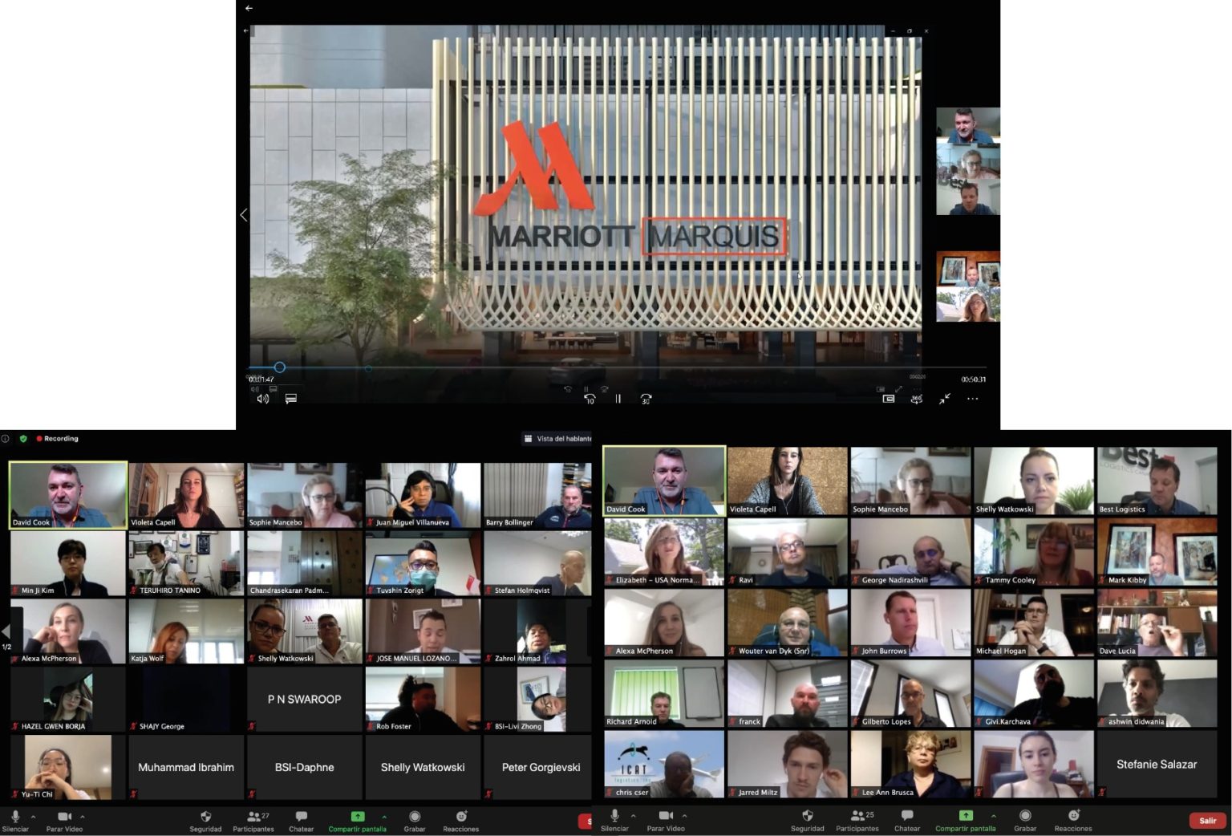Viewport: 1232px width, 836px height.
Task: Select chris cser ICAT logo tile
Action: [x=664, y=764]
